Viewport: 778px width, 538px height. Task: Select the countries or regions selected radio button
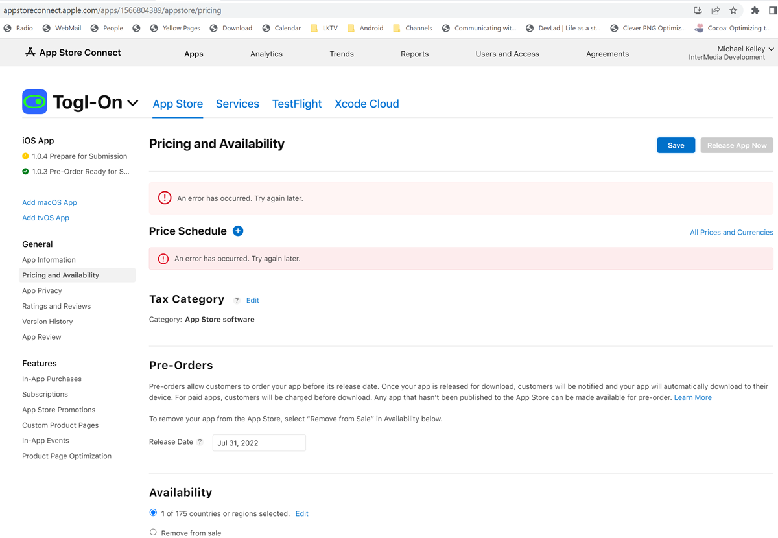[153, 513]
